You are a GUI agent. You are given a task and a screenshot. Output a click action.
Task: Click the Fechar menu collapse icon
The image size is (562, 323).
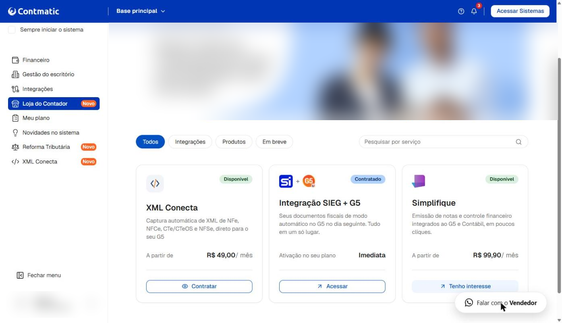click(20, 275)
